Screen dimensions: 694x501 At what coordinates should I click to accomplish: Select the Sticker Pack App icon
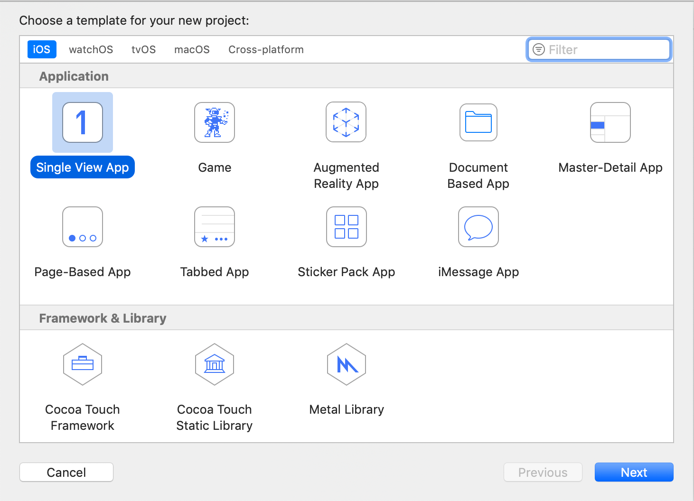346,227
